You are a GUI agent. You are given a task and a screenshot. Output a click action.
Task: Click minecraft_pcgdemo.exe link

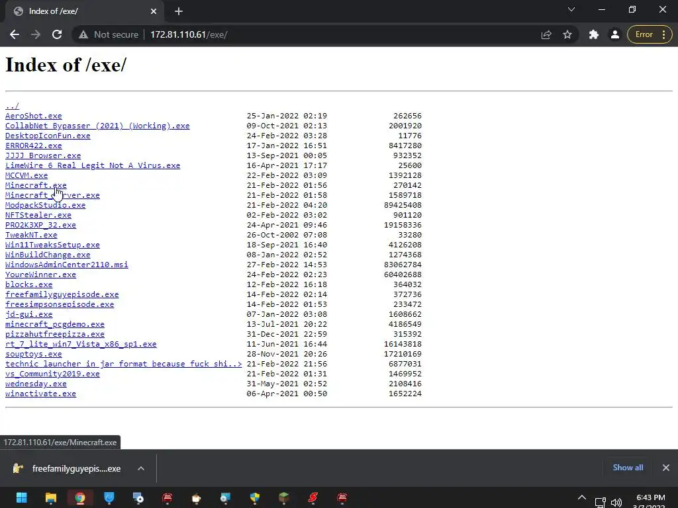click(x=55, y=324)
